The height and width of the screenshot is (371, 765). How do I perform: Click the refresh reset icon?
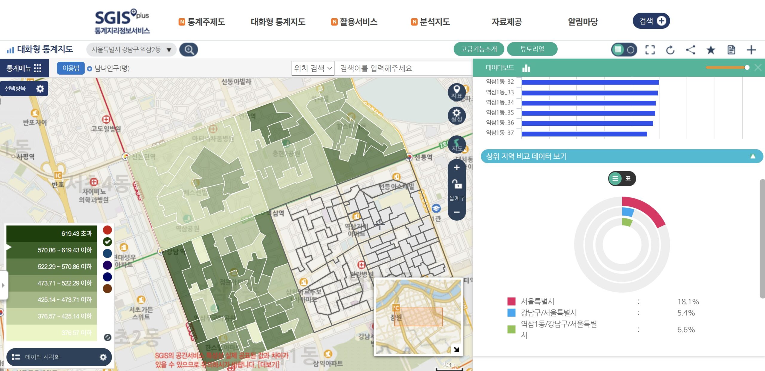[670, 50]
